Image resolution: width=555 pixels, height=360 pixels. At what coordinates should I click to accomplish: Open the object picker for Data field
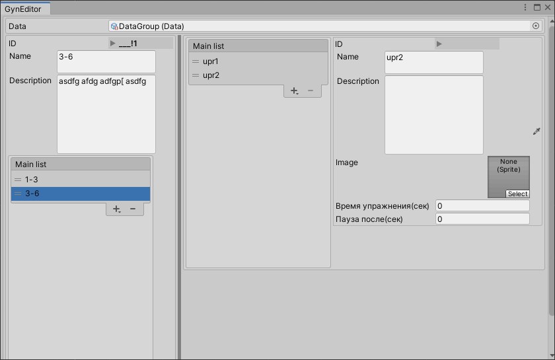point(536,26)
